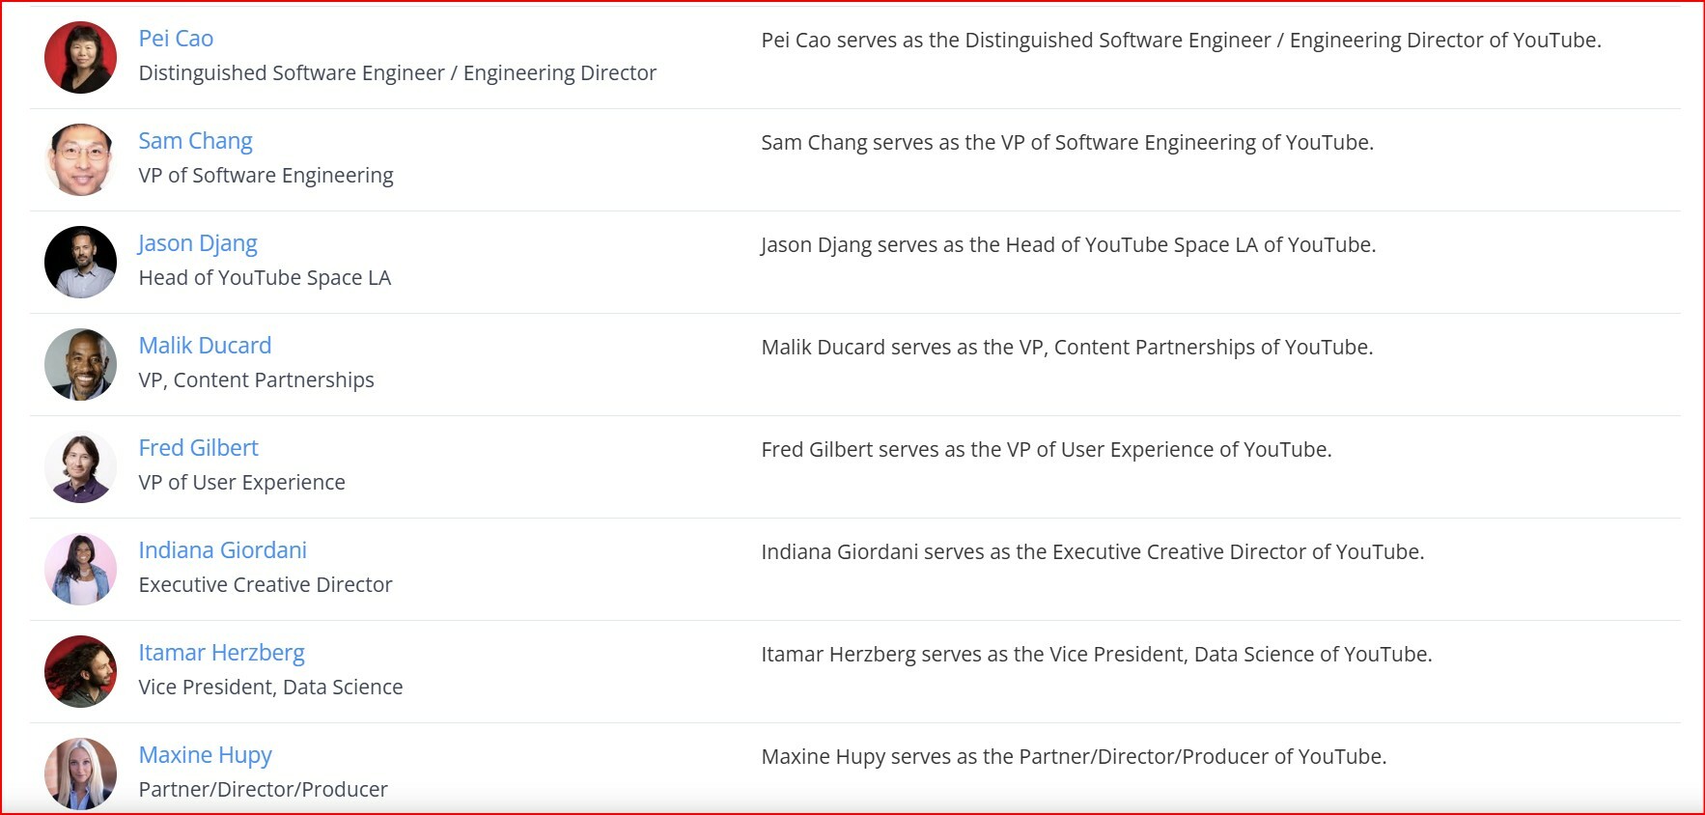The width and height of the screenshot is (1705, 815).
Task: Click the bio sentence 'Maxine Hupy serves as the Partner…'
Action: point(1075,757)
